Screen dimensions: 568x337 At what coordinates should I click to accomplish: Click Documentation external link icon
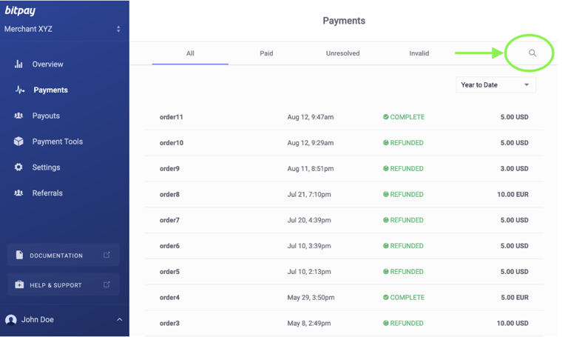[x=106, y=255]
